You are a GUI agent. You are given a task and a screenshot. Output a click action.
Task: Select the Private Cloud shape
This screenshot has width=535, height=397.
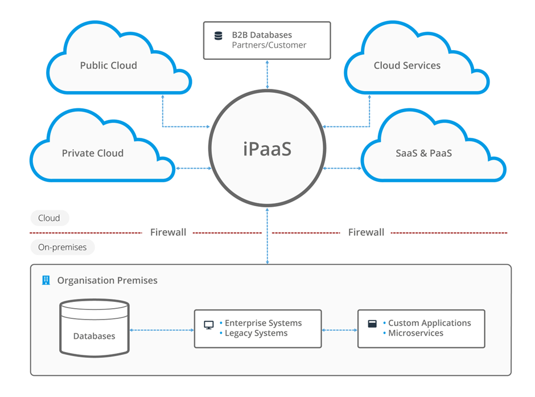102,145
